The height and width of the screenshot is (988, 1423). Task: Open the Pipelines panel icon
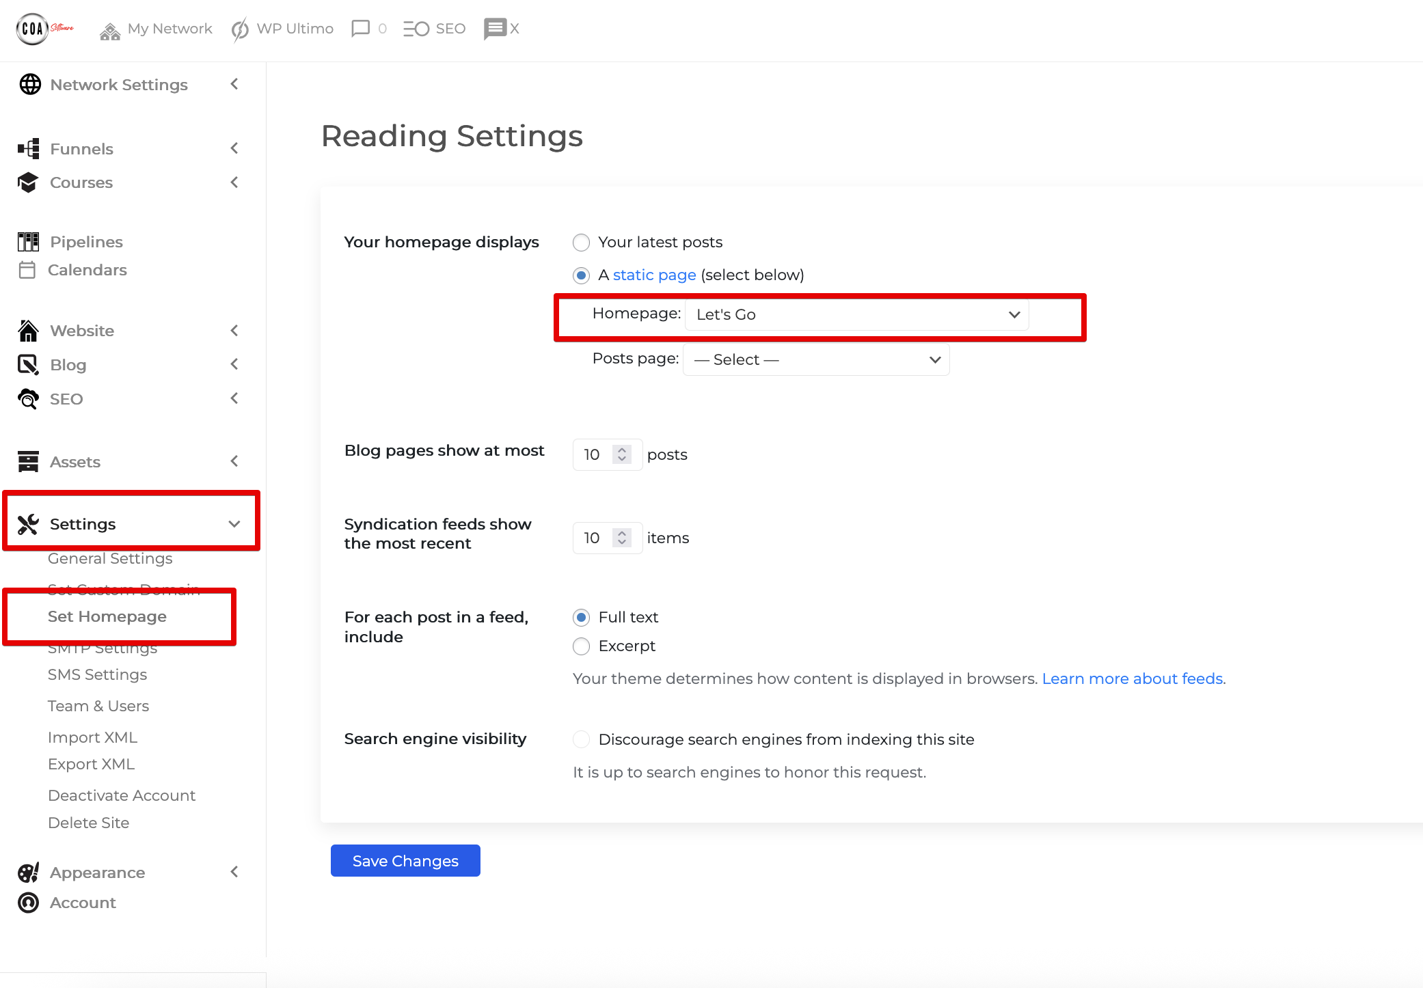[x=27, y=241]
